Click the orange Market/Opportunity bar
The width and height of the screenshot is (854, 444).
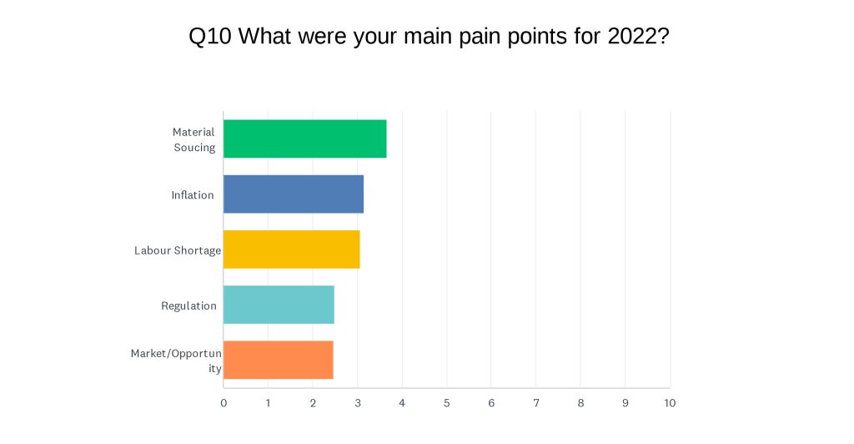tap(279, 360)
